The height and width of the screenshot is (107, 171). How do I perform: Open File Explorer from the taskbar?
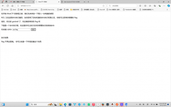click(x=61, y=104)
